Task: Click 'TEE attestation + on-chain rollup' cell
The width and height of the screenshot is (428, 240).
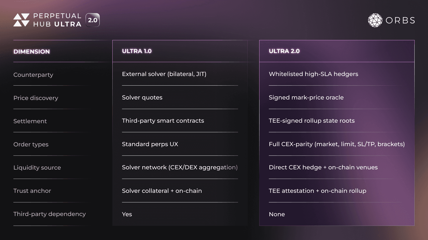Action: [x=317, y=191]
